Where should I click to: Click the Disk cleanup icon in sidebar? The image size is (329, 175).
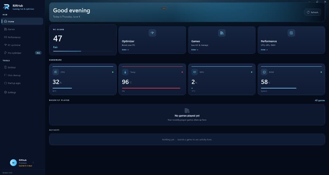[5, 75]
